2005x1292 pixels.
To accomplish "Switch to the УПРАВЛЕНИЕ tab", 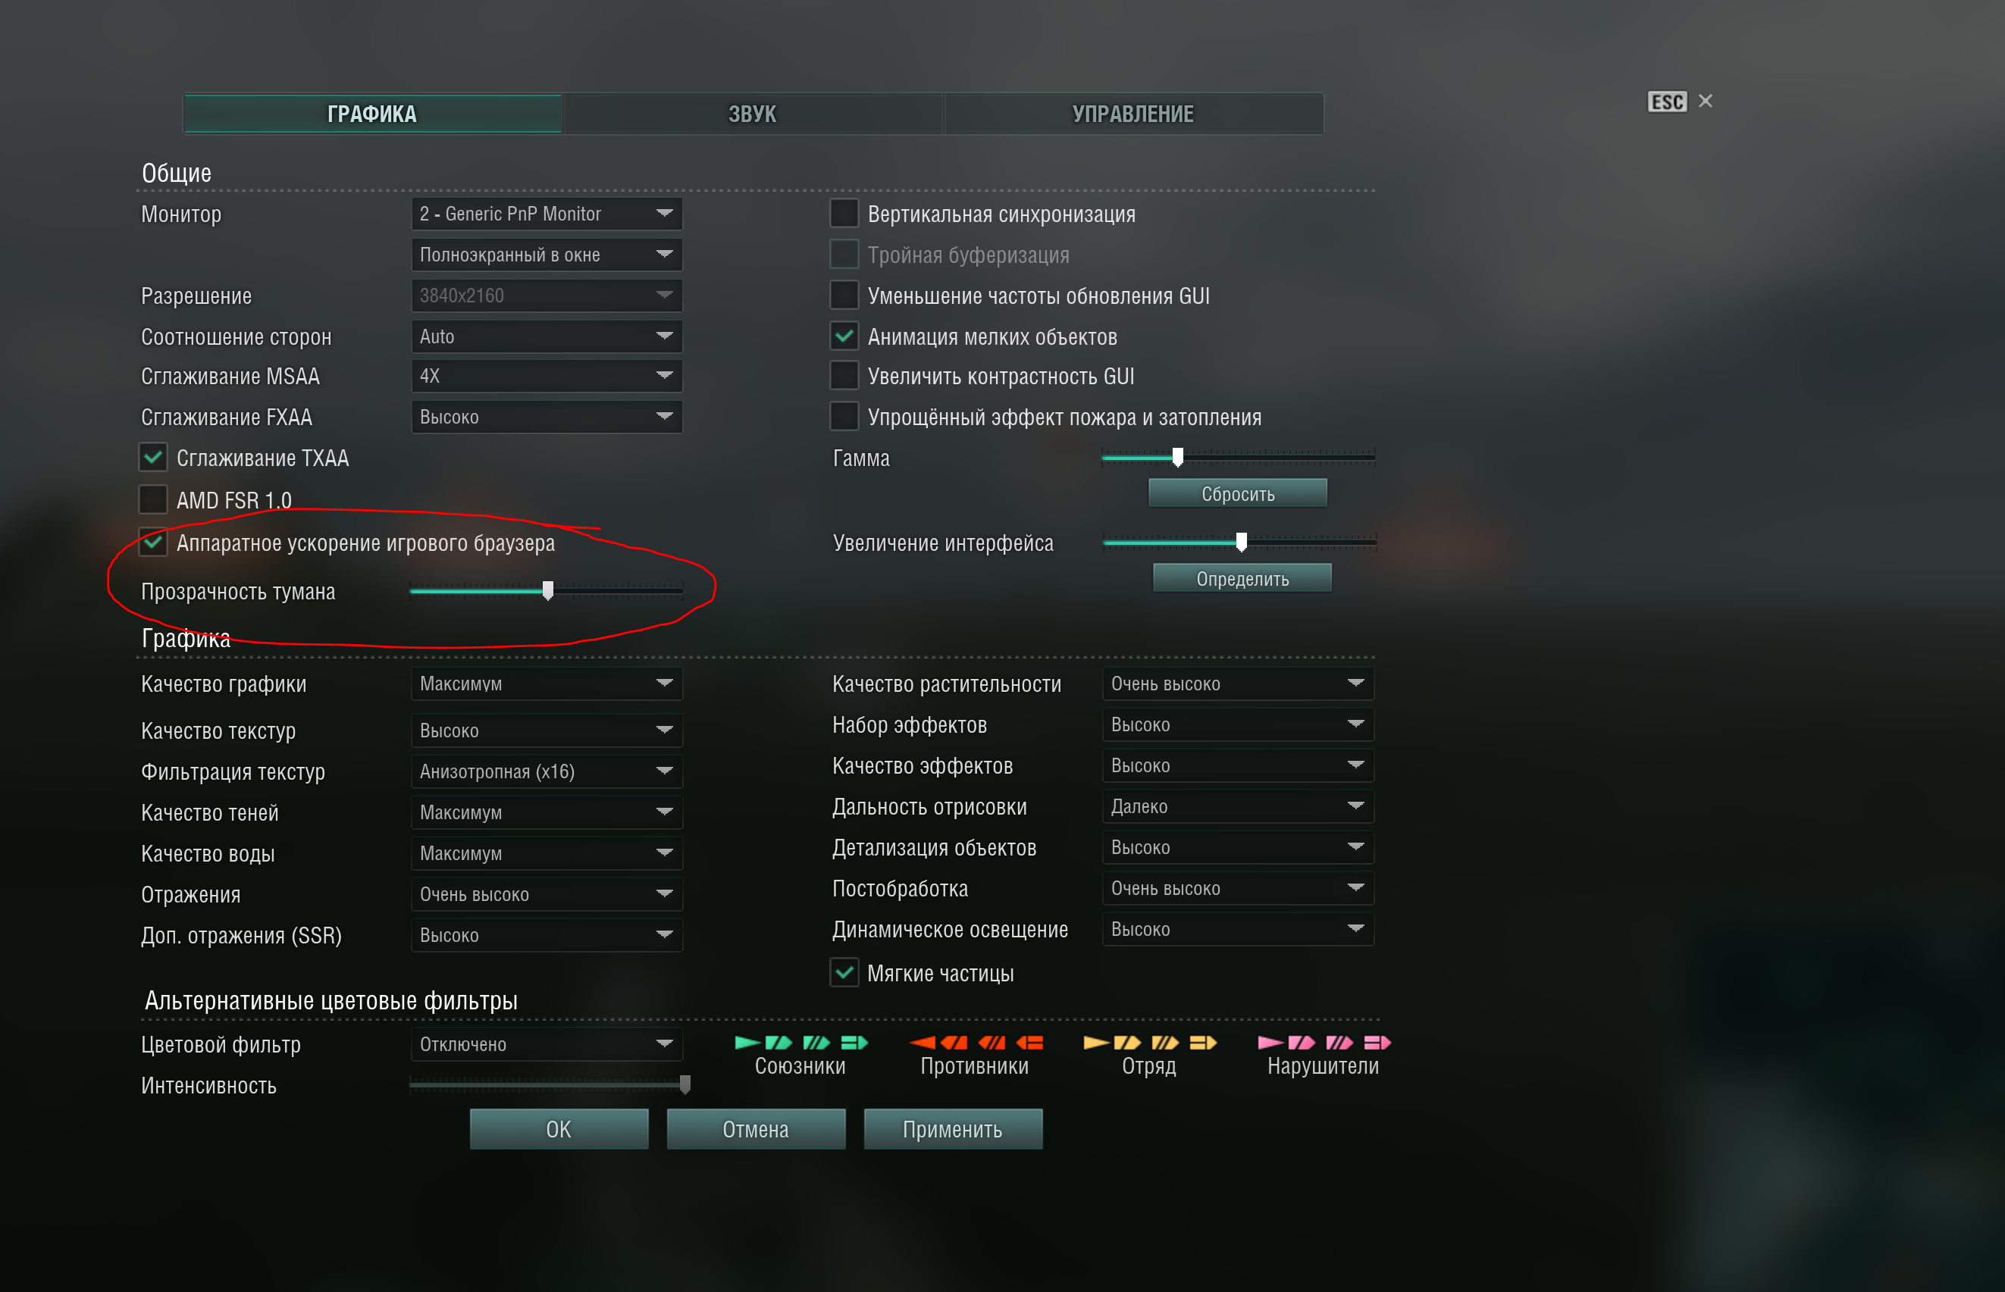I will pos(1134,113).
